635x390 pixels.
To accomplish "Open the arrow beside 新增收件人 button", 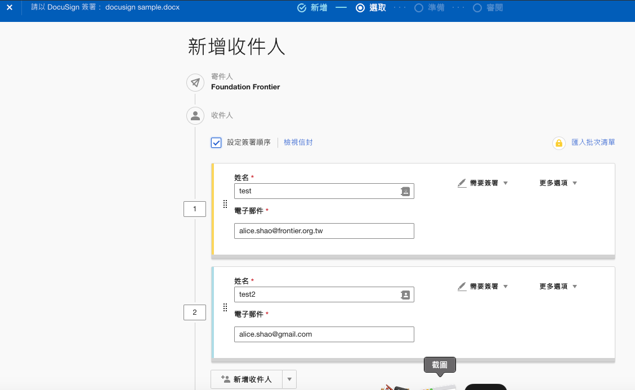I will tap(289, 379).
